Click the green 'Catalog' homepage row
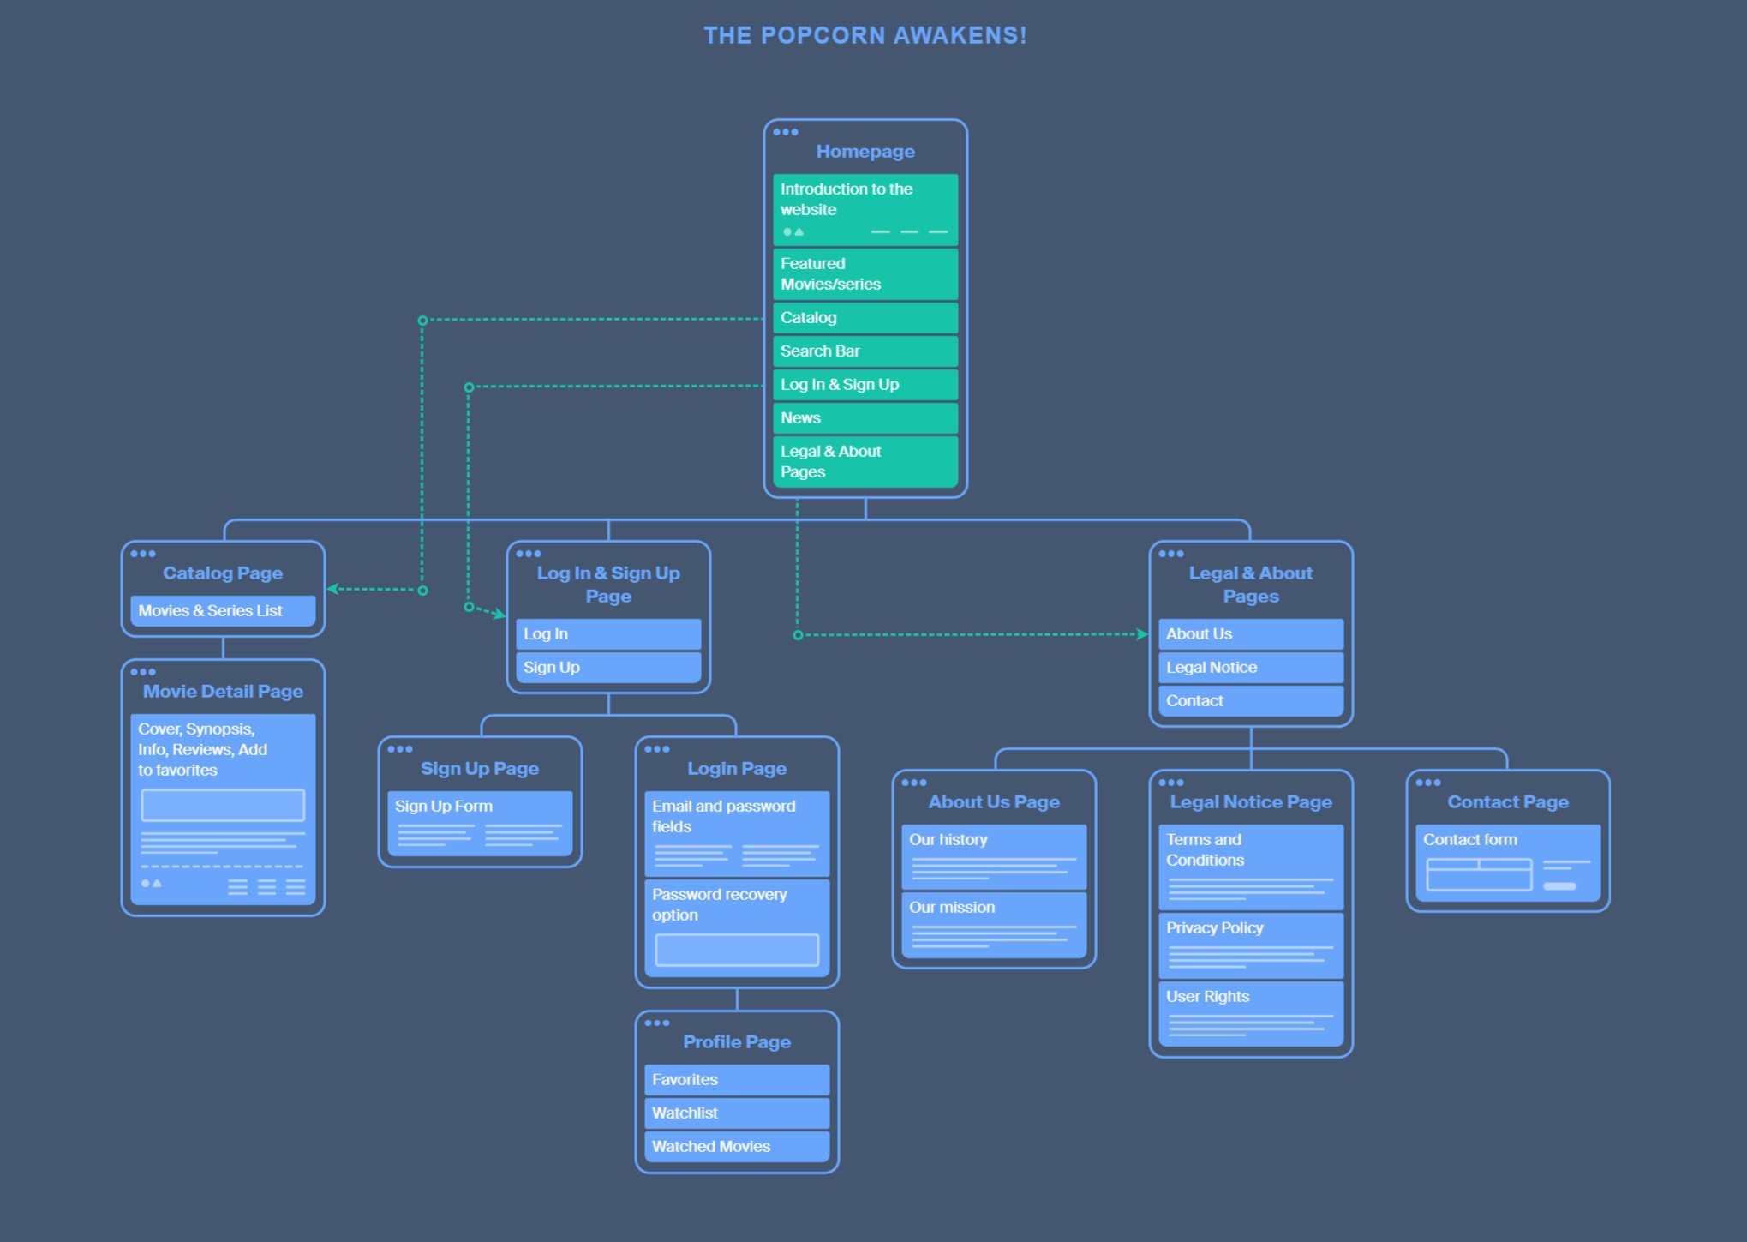Viewport: 1747px width, 1242px height. (865, 318)
